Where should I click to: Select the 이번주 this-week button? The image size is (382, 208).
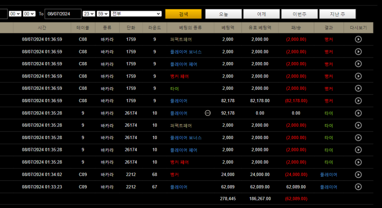click(299, 14)
